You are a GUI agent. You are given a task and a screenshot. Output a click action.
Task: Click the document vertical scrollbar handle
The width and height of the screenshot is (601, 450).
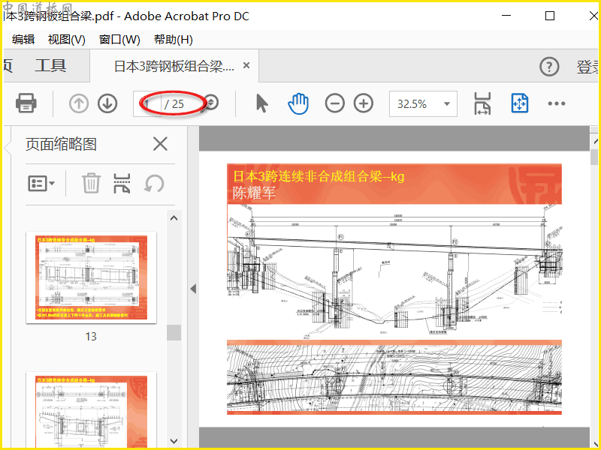pos(594,157)
